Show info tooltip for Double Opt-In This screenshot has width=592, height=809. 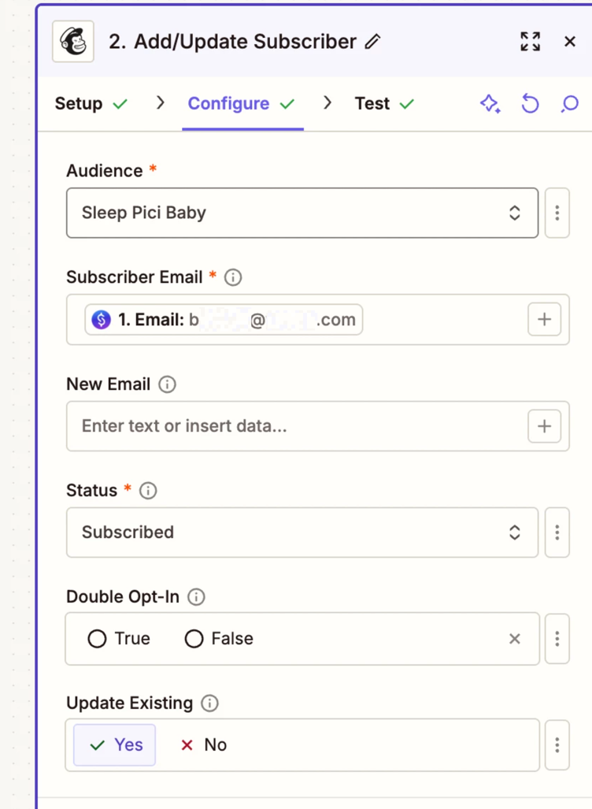197,596
